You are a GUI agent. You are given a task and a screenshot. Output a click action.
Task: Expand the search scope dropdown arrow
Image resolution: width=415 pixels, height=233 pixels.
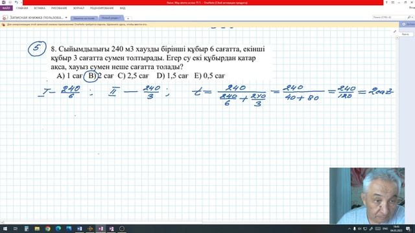tap(412, 17)
